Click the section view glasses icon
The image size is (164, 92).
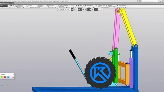[x=83, y=9]
